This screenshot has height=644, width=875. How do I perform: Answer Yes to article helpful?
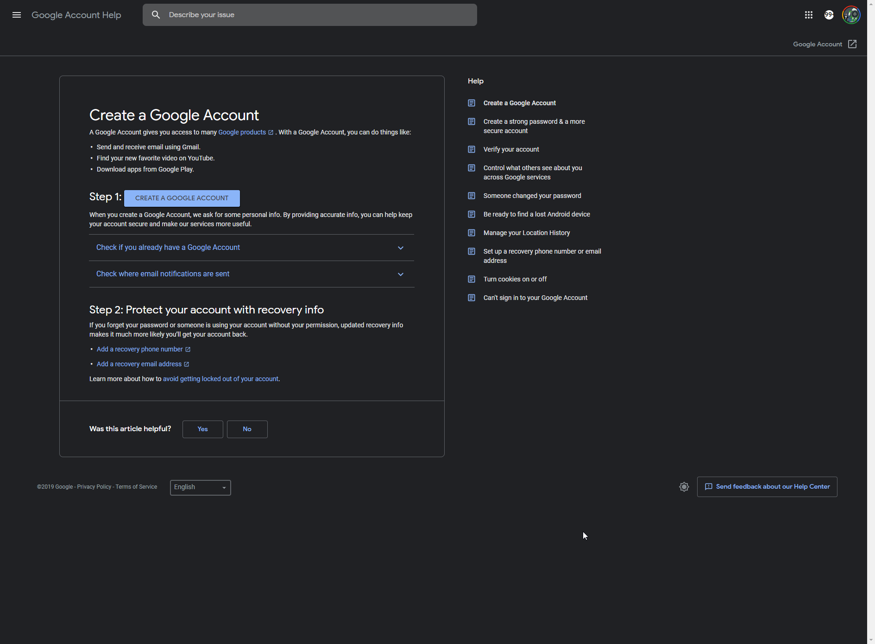click(x=202, y=429)
